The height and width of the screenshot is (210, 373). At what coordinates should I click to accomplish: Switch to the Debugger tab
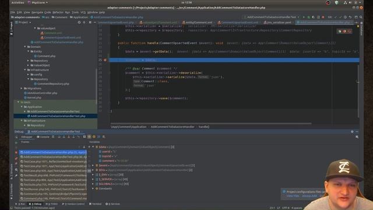(x=27, y=137)
